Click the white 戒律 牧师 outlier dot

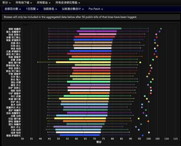pyautogui.click(x=149, y=133)
